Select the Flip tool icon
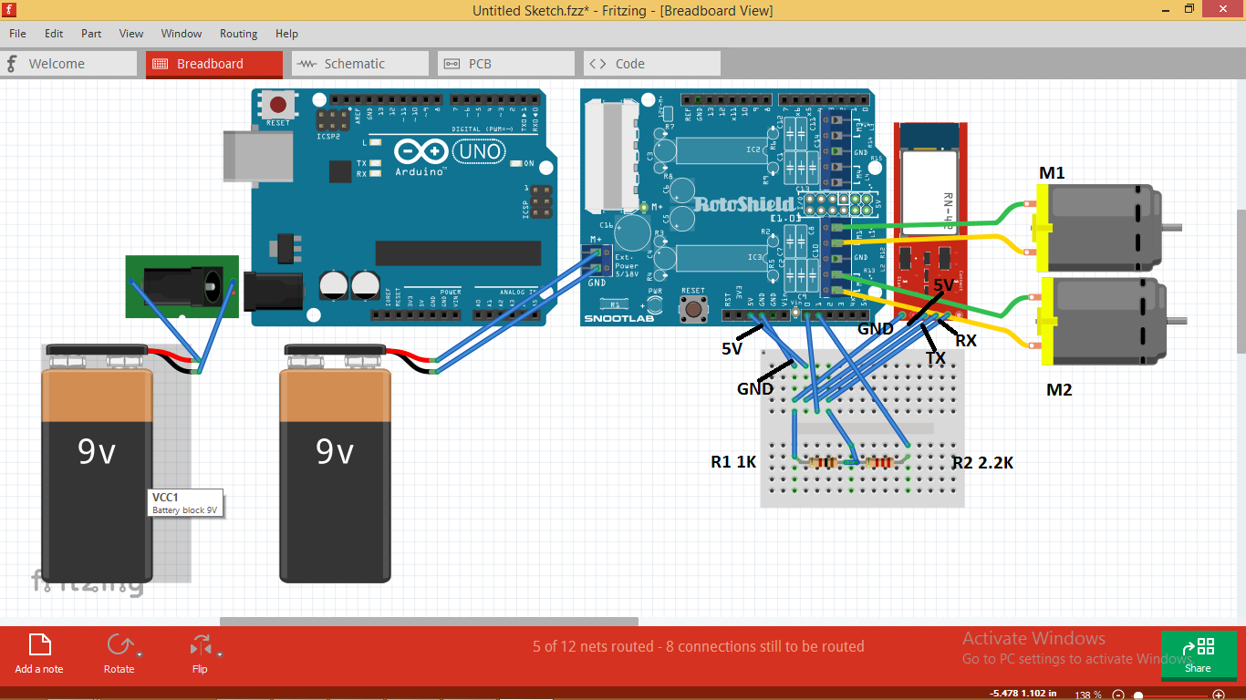The height and width of the screenshot is (700, 1246). point(199,644)
